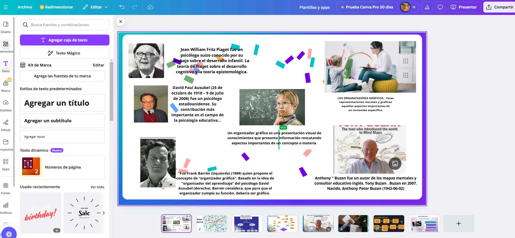Click Editar next to Kit de Marca
Viewport: 515px width, 238px height.
click(99, 65)
